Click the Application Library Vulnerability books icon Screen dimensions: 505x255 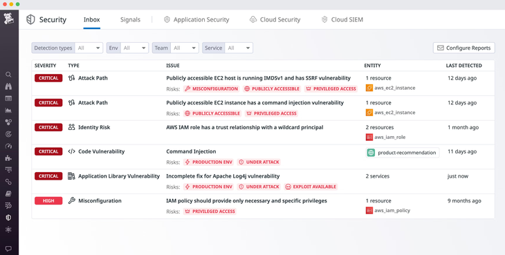(x=71, y=176)
